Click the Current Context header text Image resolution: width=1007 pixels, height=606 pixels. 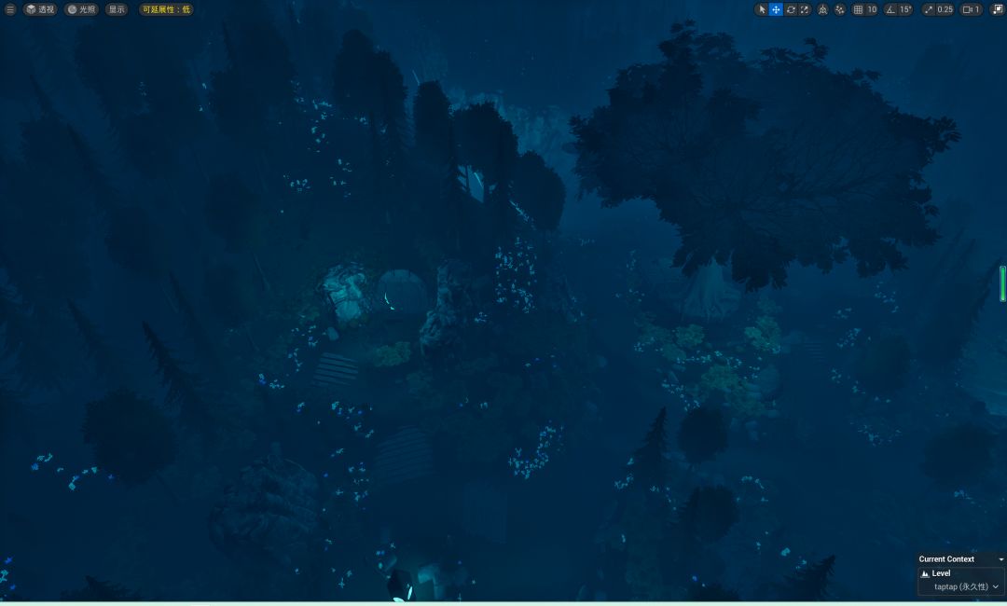click(x=946, y=559)
